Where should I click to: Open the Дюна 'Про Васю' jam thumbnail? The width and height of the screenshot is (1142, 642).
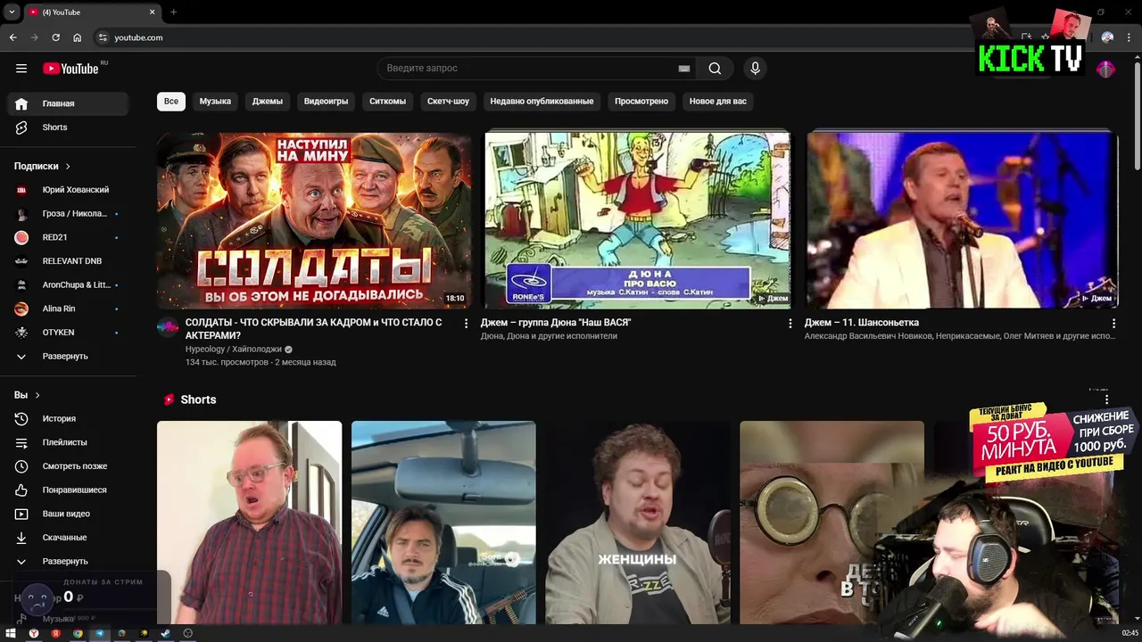636,220
